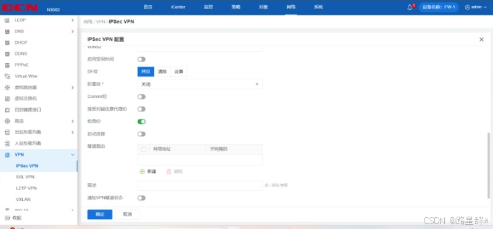Click the 出站负载均衡 sidebar icon
This screenshot has width=493, height=229.
click(7, 132)
